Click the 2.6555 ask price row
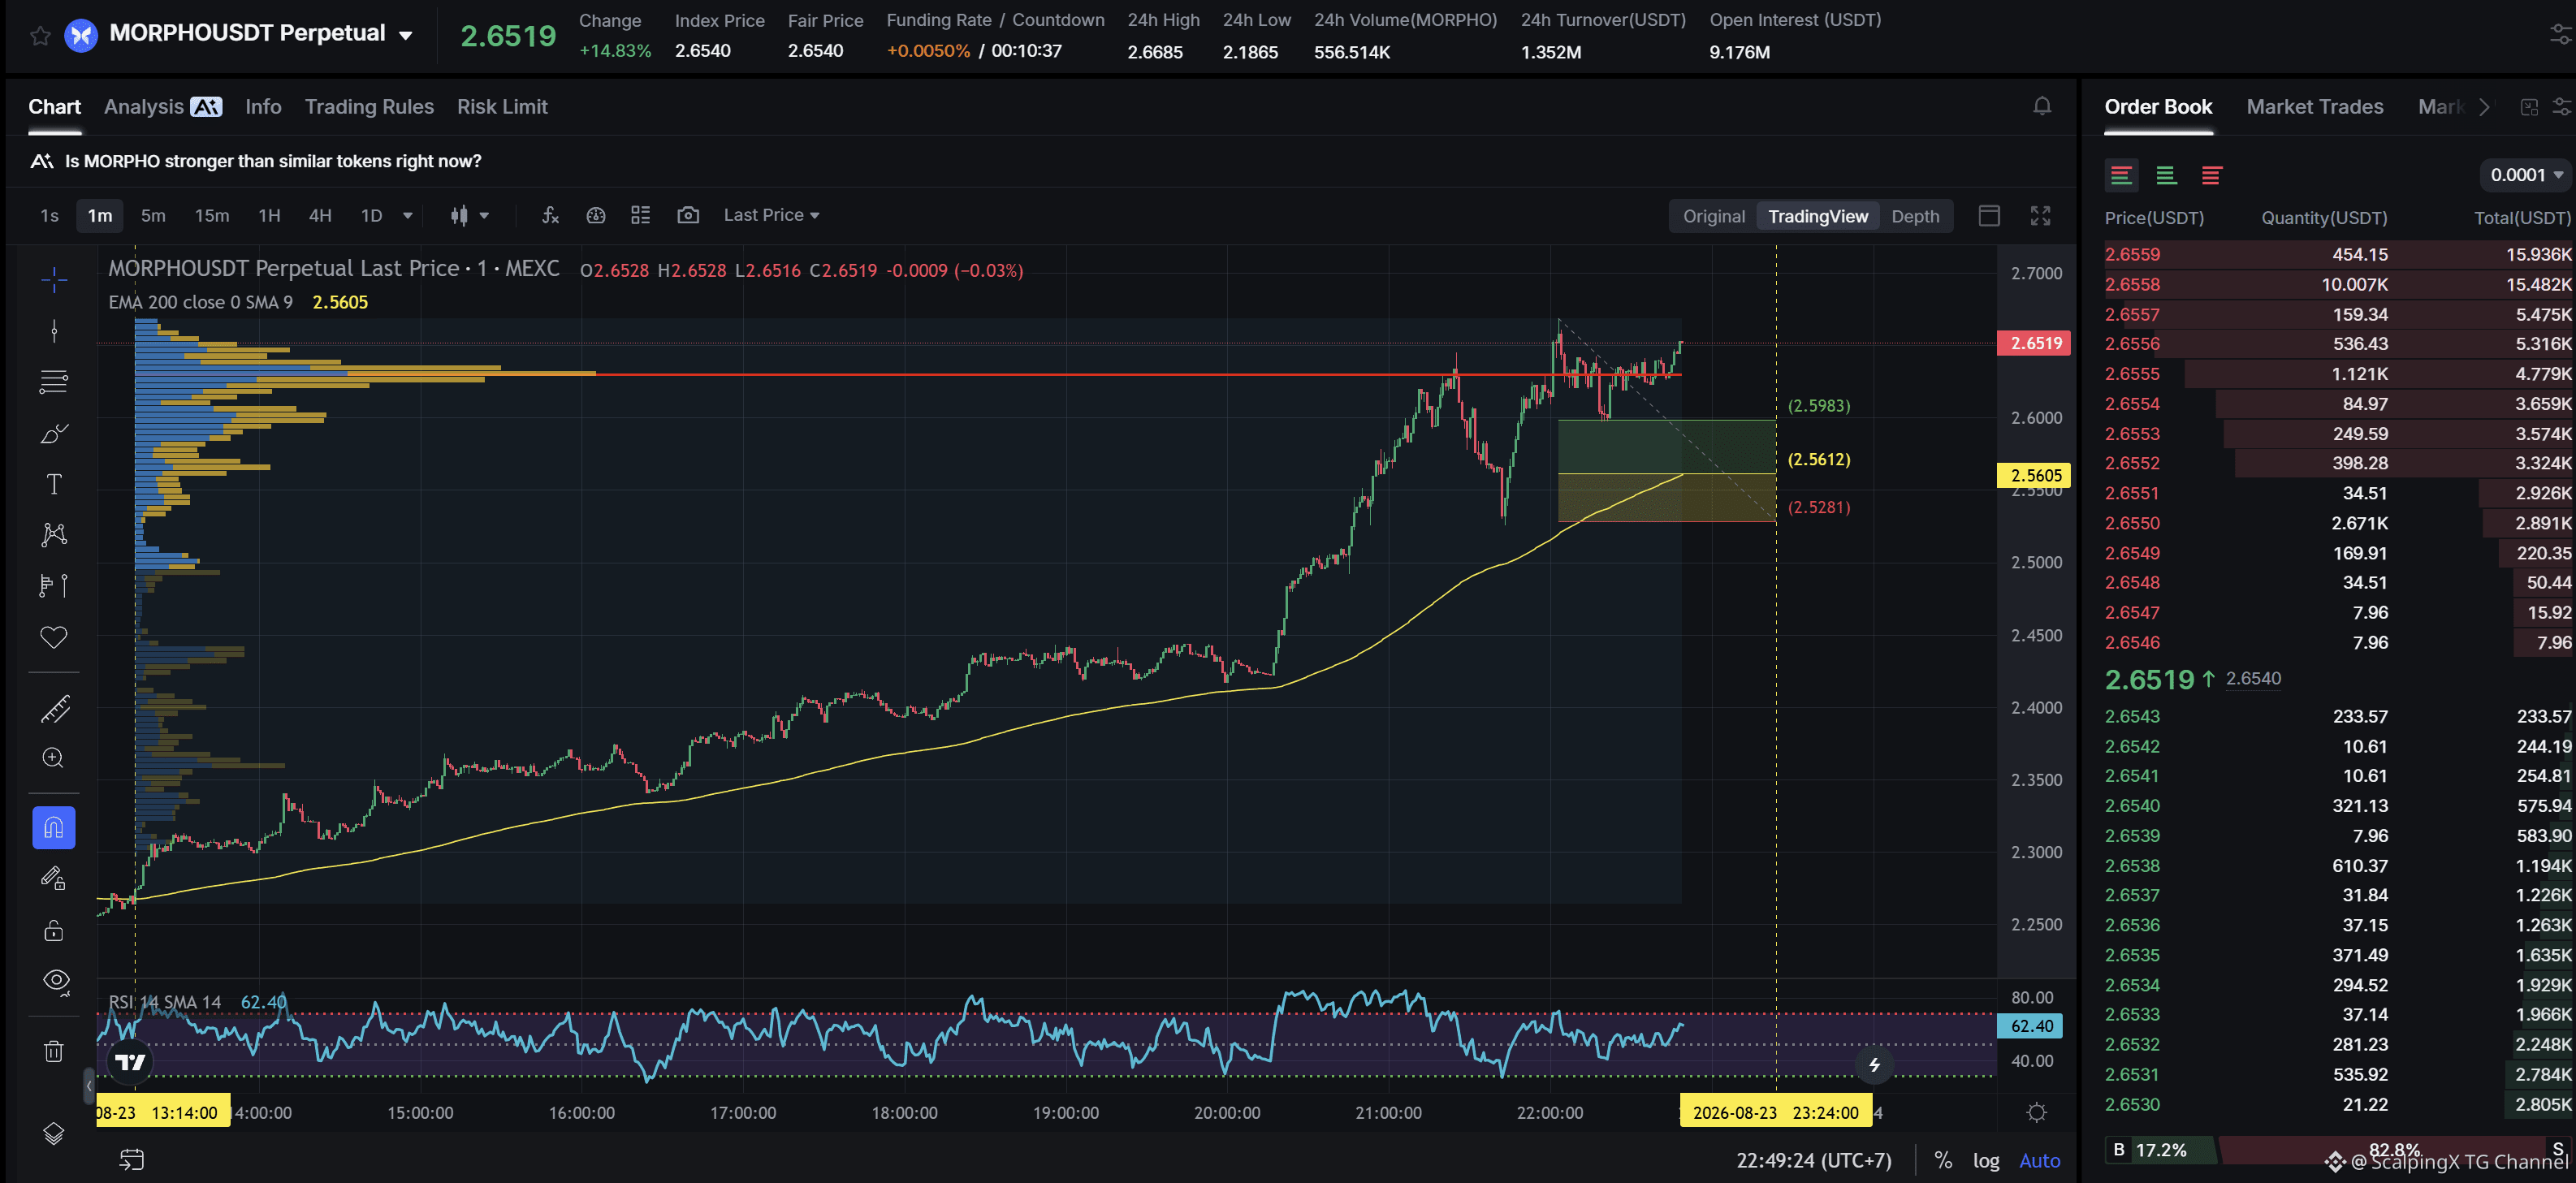The image size is (2576, 1183). click(x=2337, y=374)
